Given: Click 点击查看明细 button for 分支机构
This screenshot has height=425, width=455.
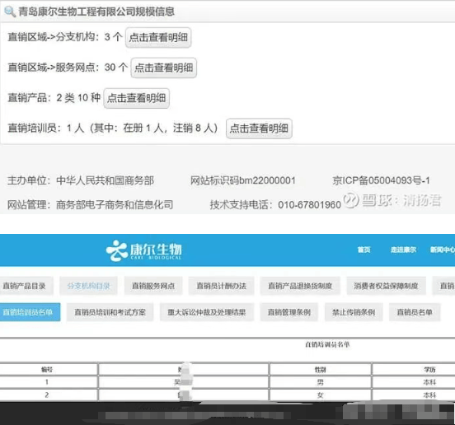Looking at the screenshot, I should pyautogui.click(x=158, y=37).
